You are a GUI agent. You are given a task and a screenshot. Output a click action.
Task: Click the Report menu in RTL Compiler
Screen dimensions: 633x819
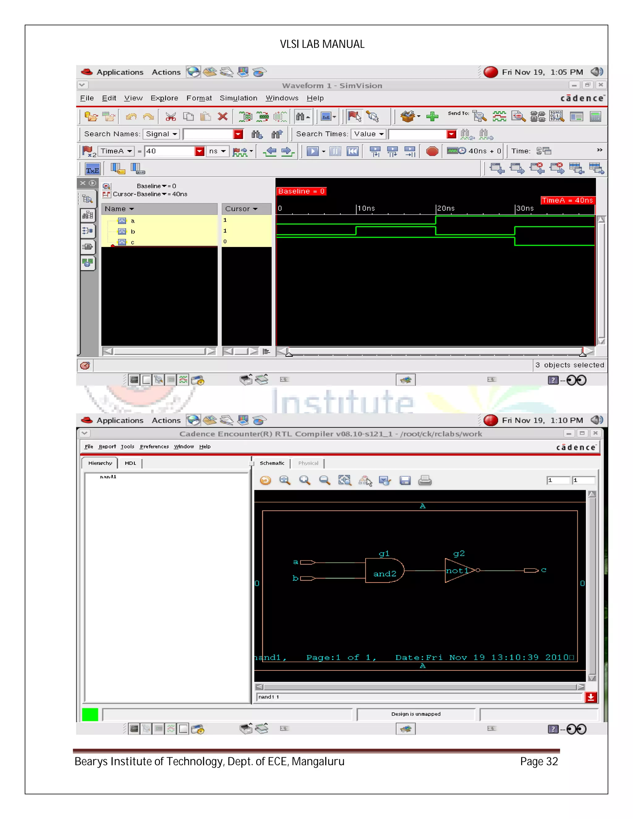point(107,446)
